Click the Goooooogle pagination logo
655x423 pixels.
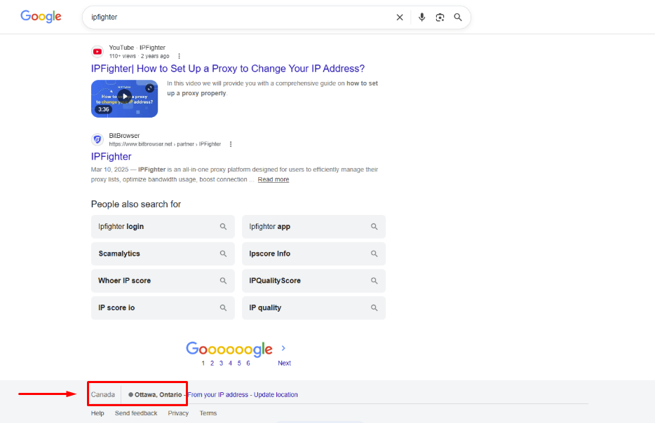229,349
